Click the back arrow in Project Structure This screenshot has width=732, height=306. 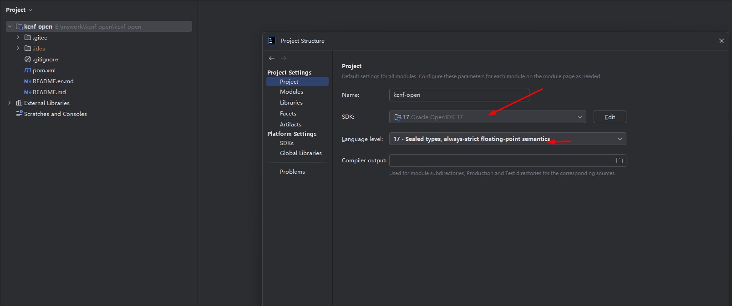point(272,58)
